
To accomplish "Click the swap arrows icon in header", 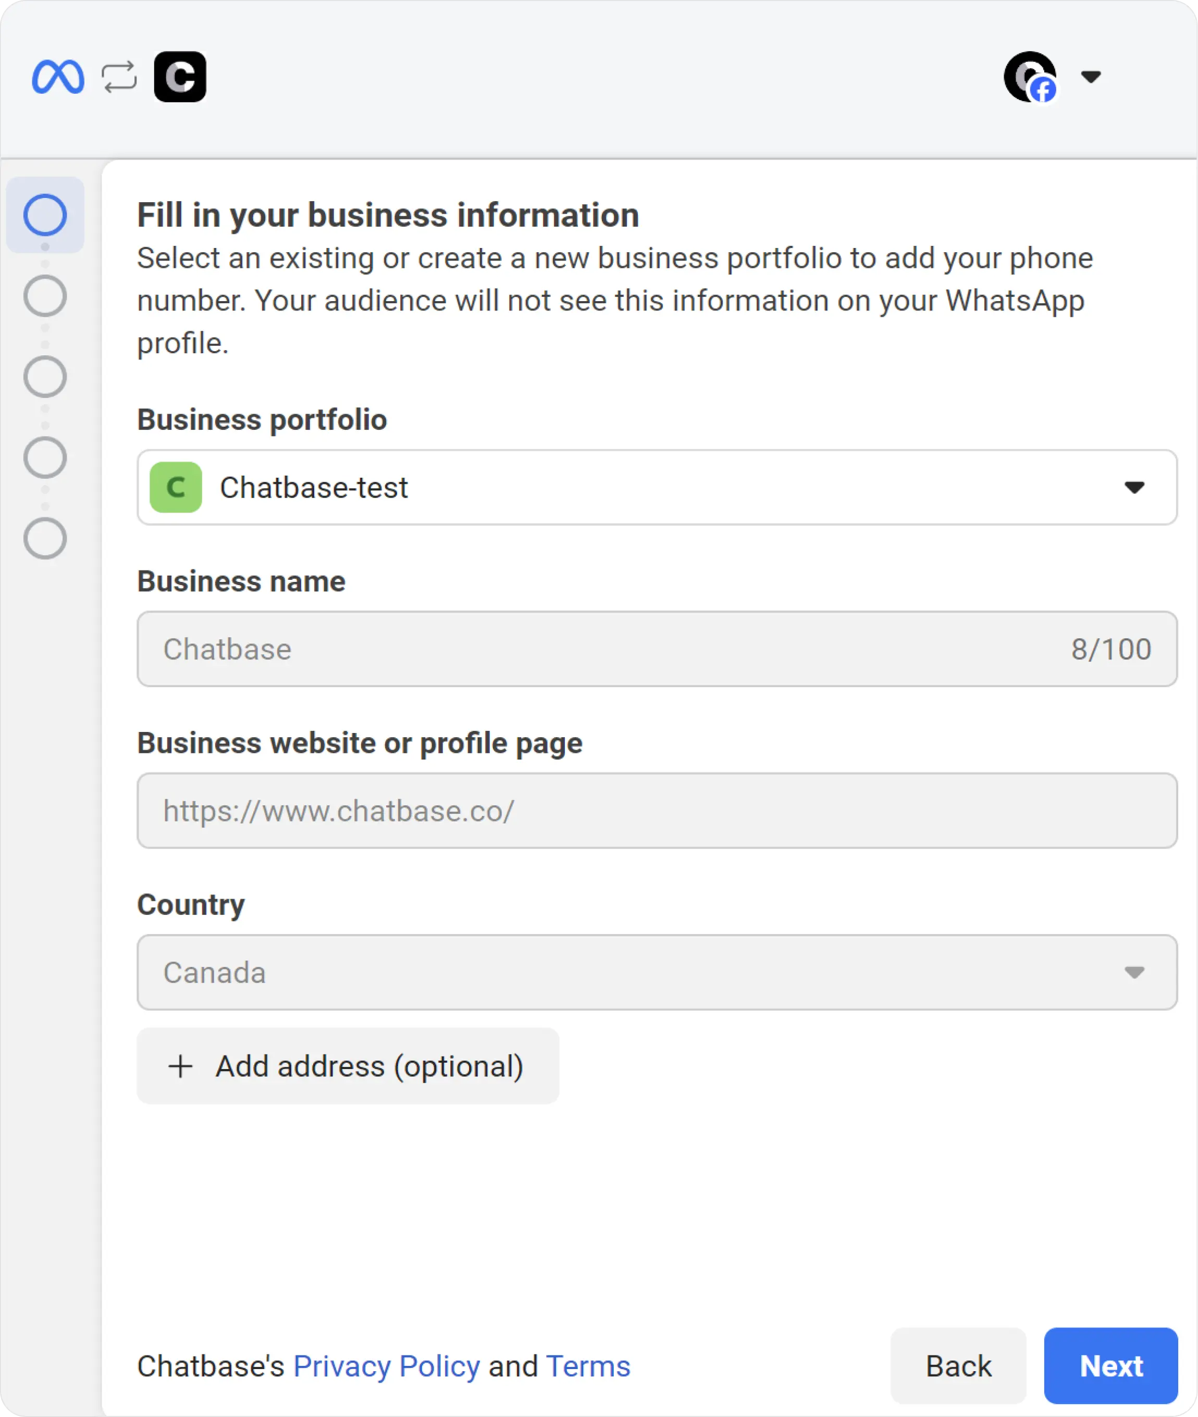I will coord(119,77).
